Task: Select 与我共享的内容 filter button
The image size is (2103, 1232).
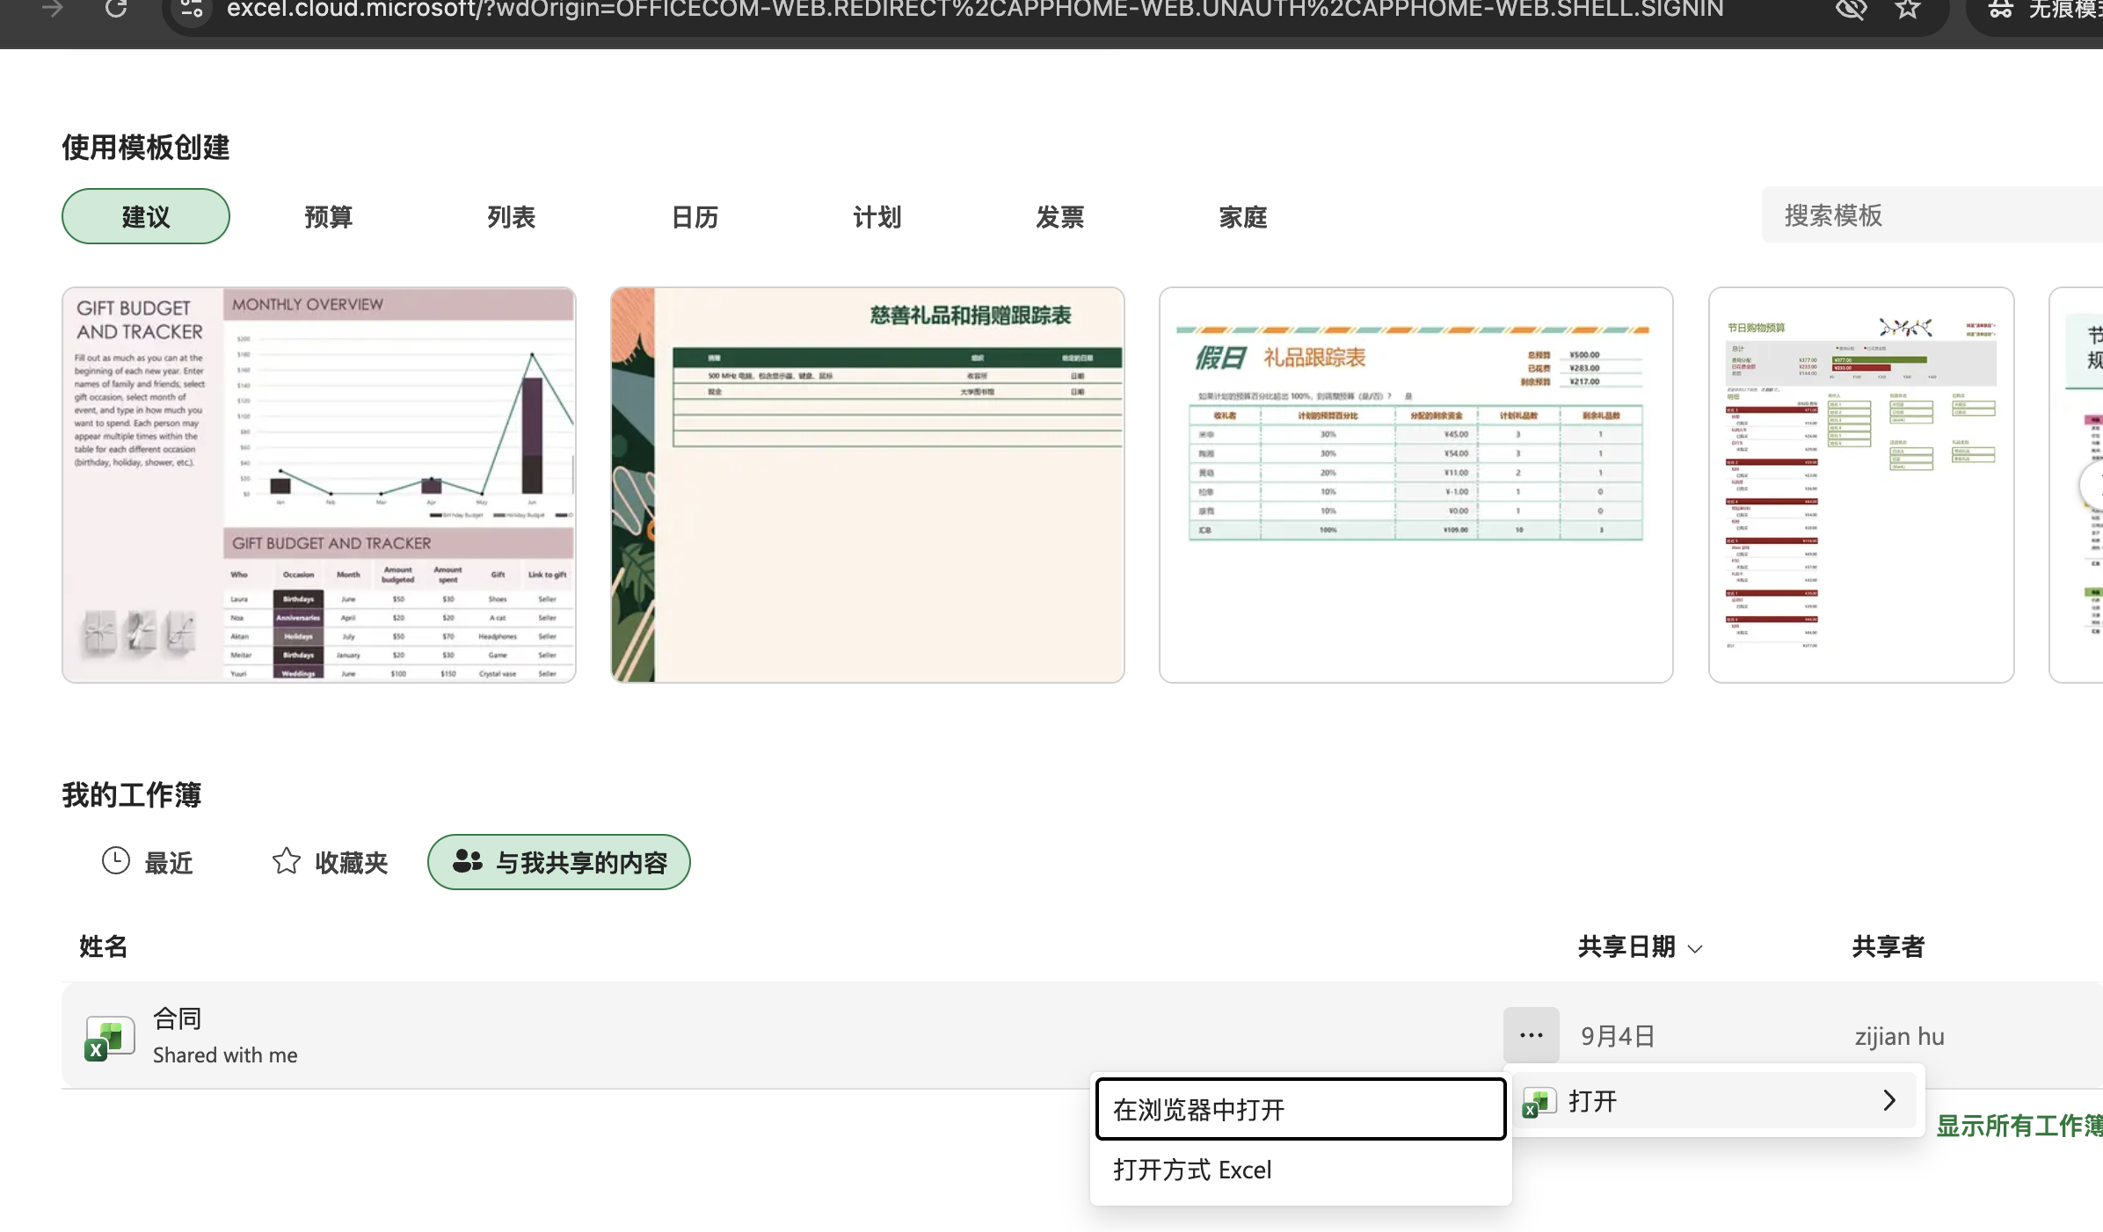Action: point(559,862)
